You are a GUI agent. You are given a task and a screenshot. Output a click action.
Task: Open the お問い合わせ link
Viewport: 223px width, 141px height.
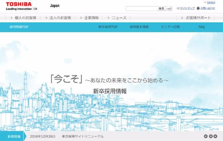click(208, 8)
